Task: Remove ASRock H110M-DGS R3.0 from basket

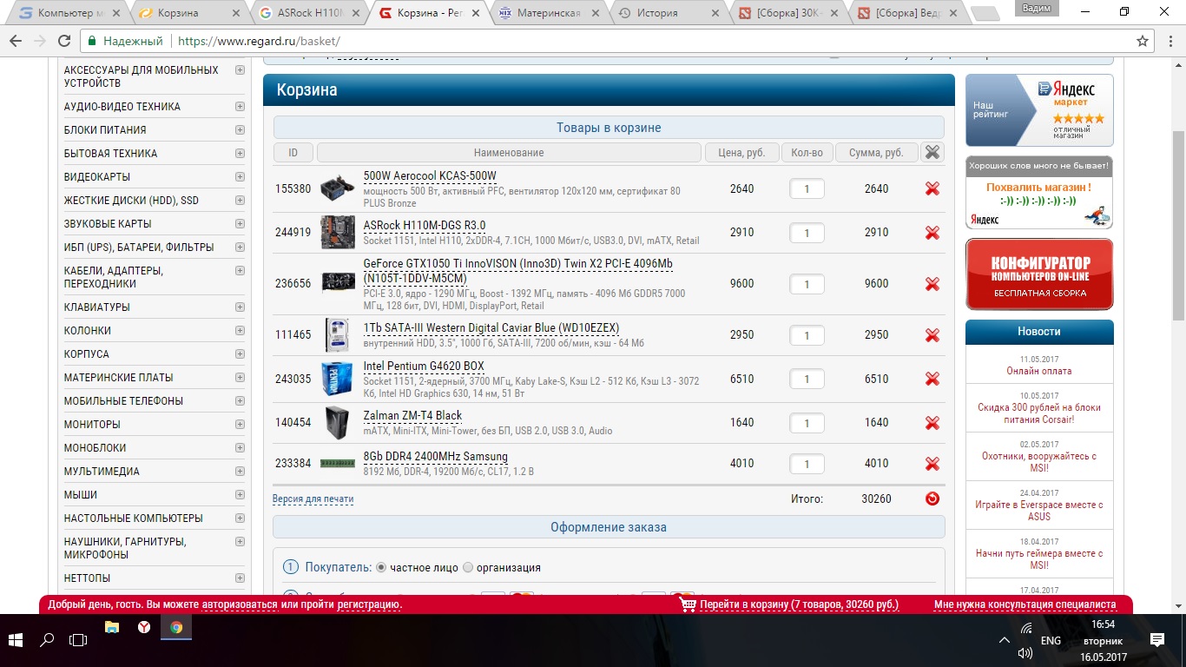Action: coord(932,233)
